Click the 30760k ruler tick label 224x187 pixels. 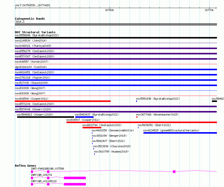(x=109, y=10)
